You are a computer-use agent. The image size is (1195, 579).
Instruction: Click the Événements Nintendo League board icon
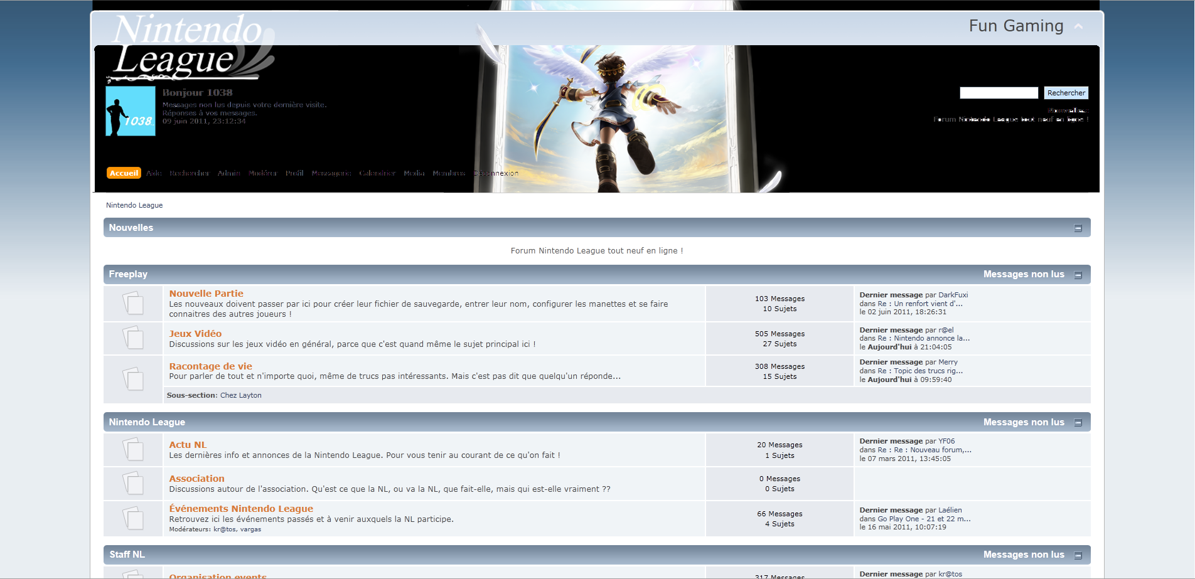[132, 518]
